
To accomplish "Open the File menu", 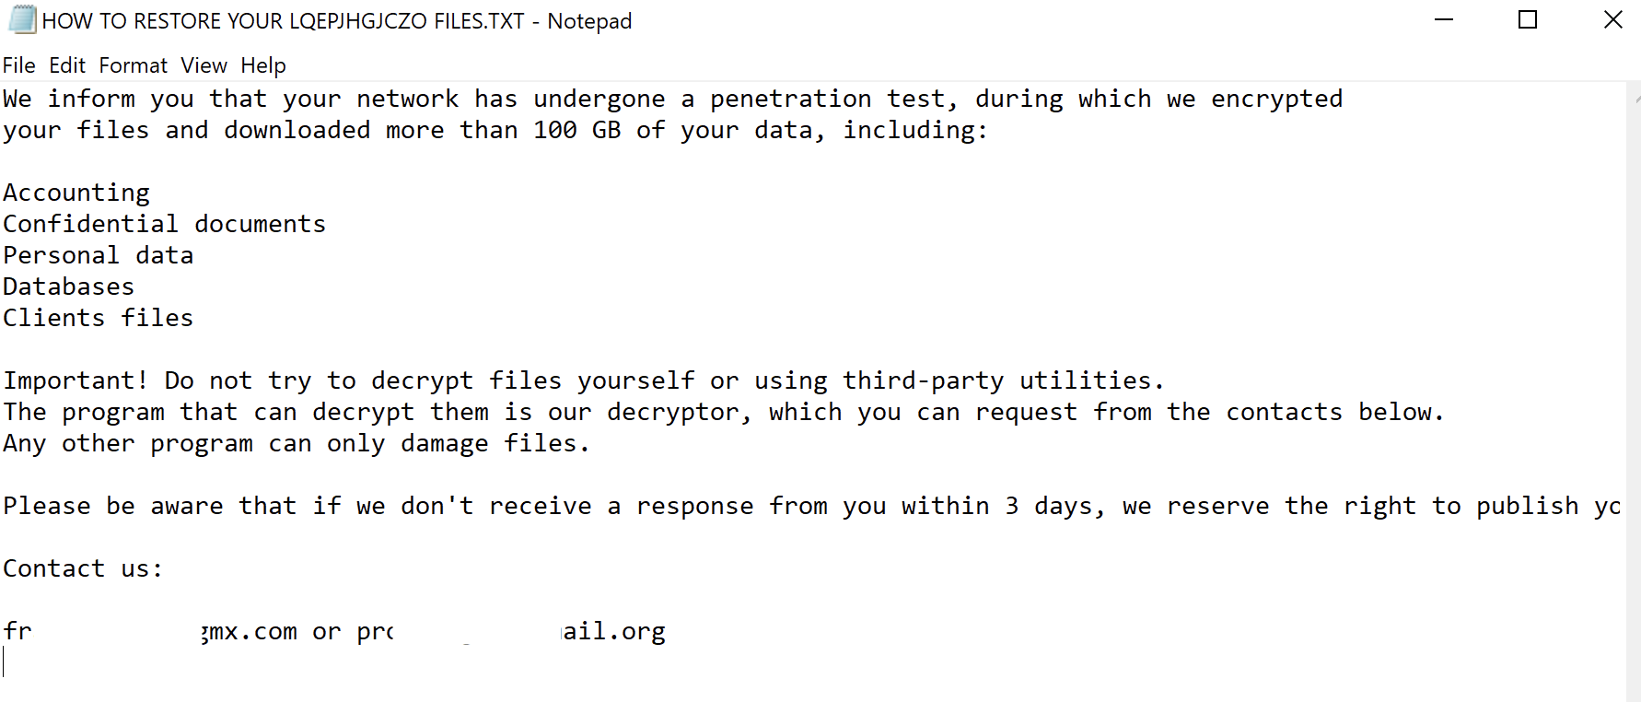I will pyautogui.click(x=18, y=65).
